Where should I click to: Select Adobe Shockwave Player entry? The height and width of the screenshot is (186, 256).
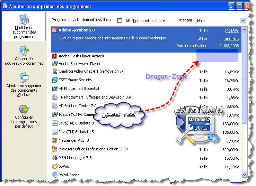(x=146, y=64)
